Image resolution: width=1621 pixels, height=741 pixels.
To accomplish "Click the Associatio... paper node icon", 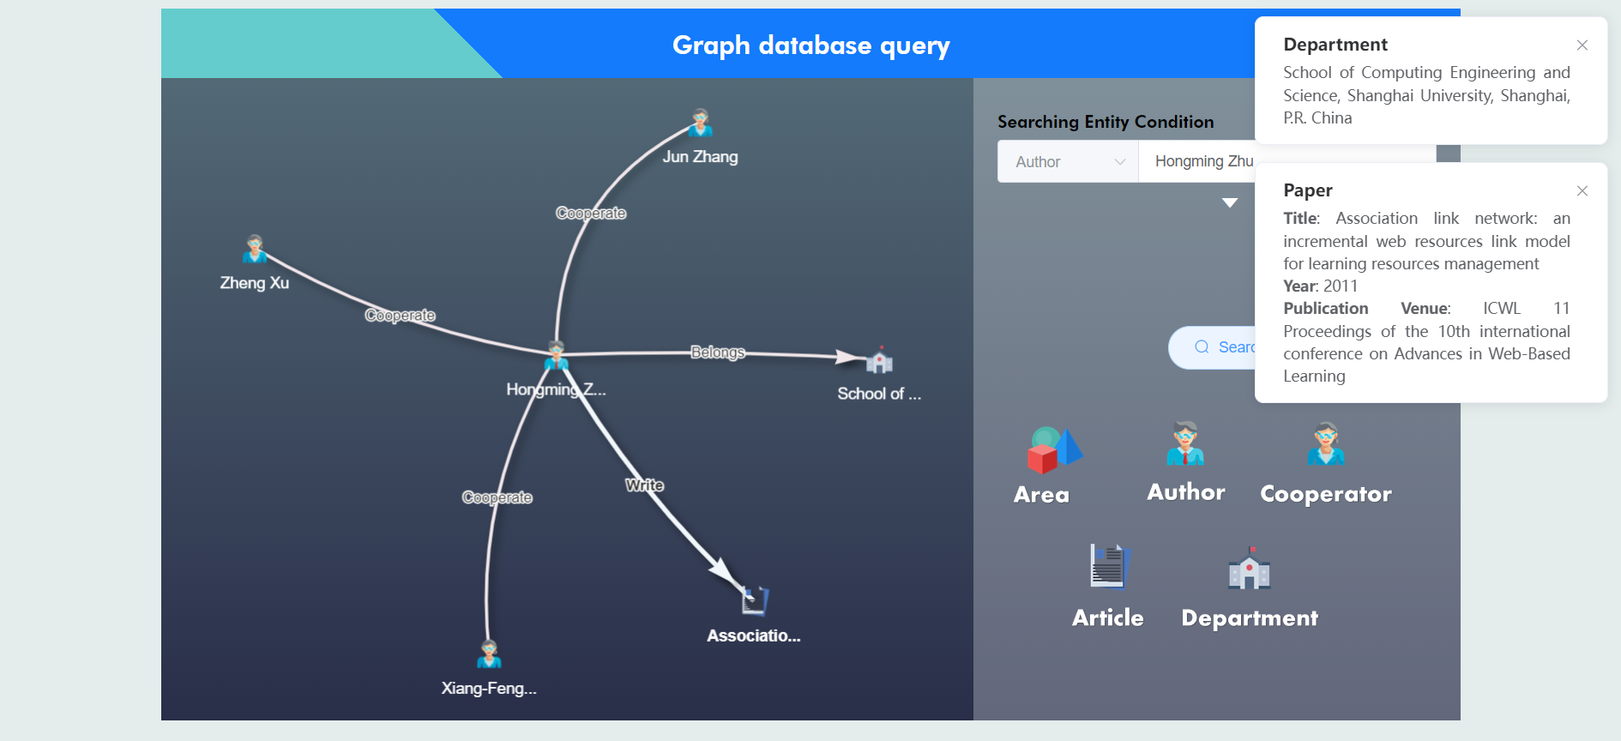I will [x=755, y=600].
